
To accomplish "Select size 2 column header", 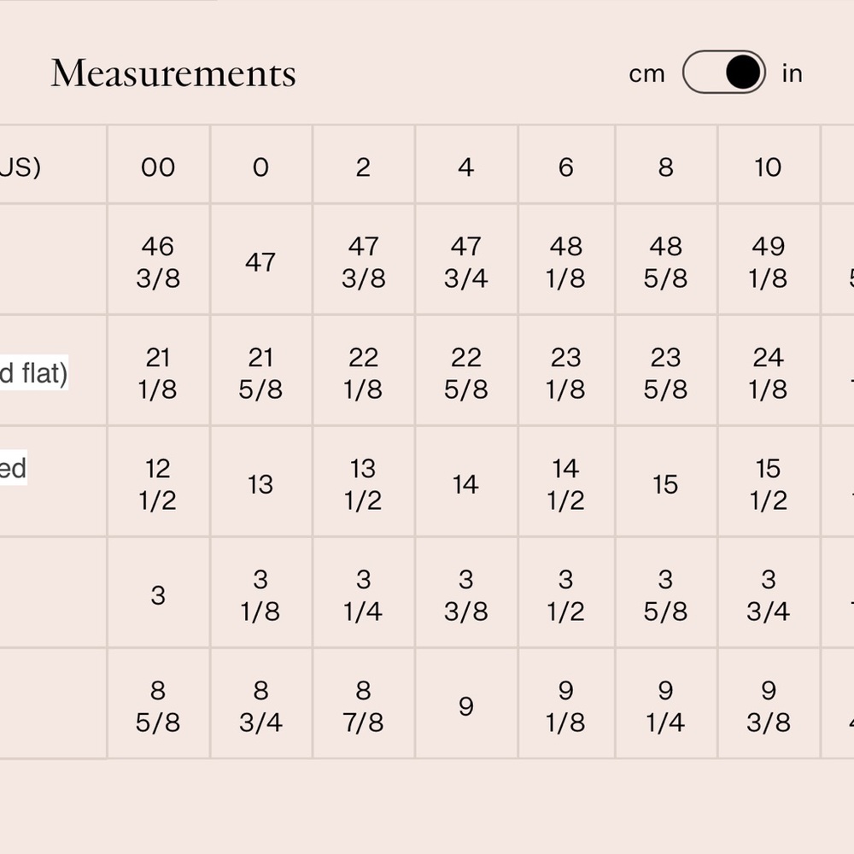I will 363,165.
